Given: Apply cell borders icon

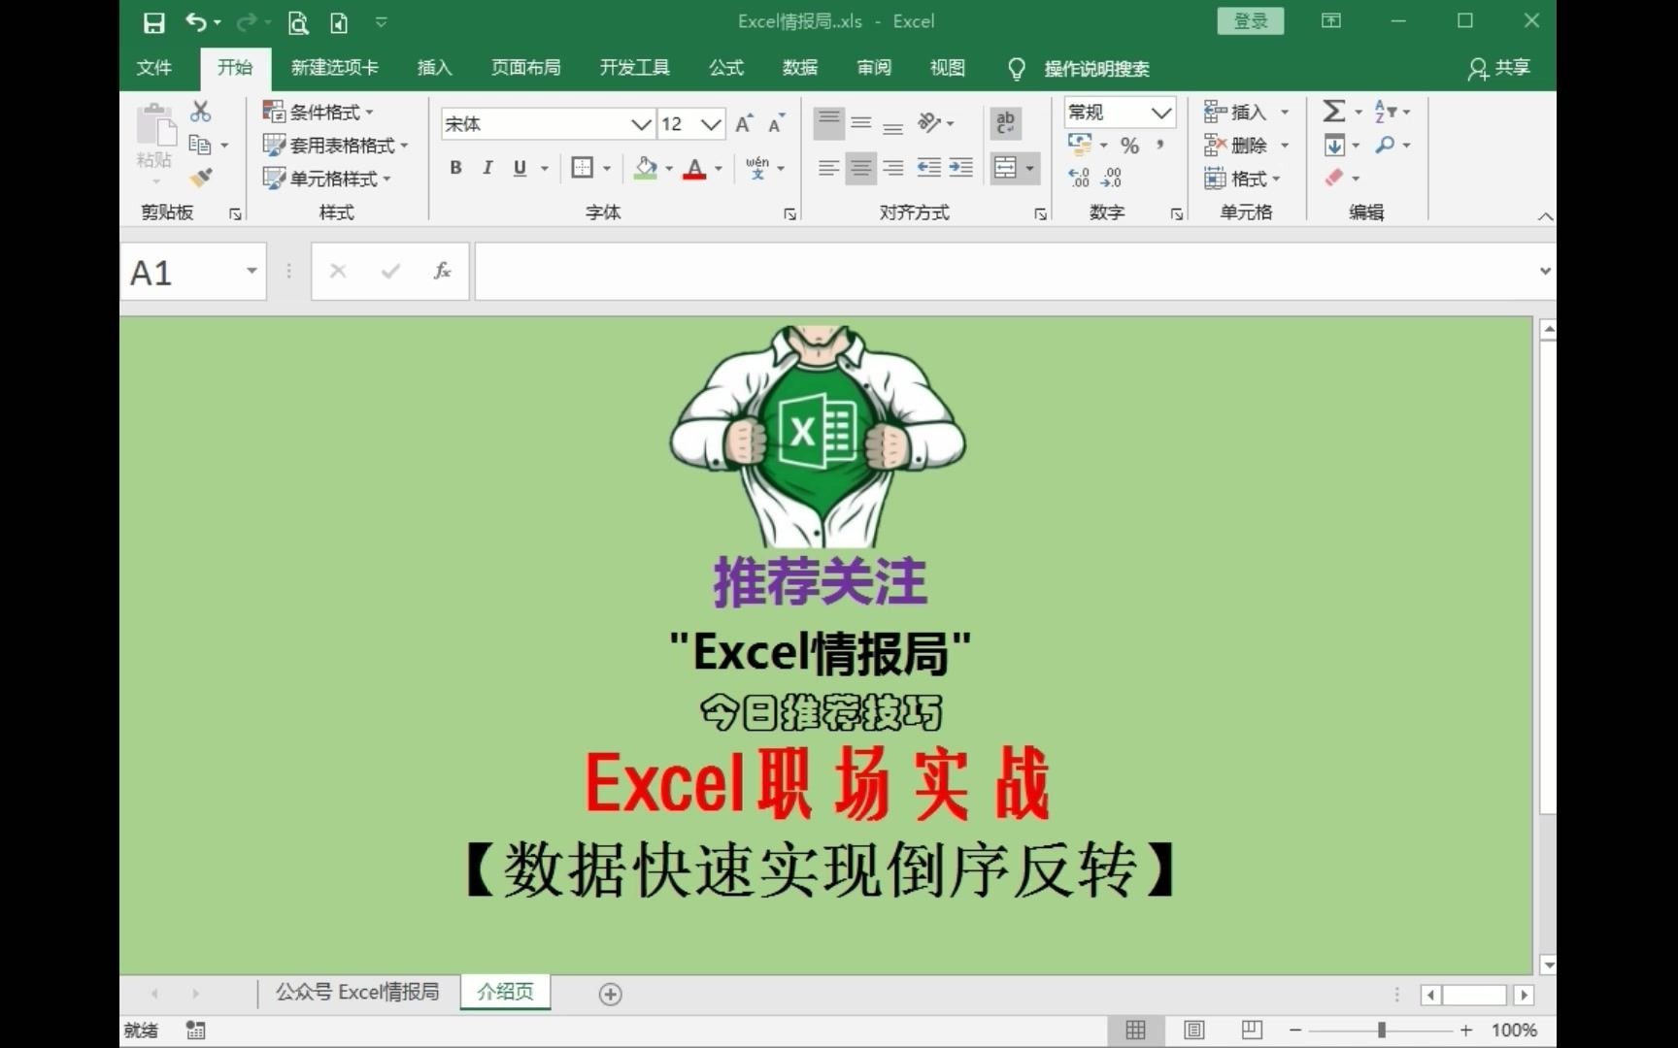Looking at the screenshot, I should [583, 168].
